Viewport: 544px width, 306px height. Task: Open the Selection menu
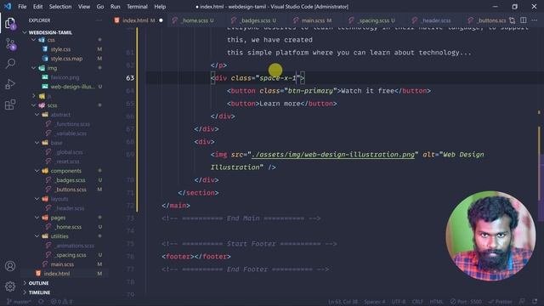coord(60,7)
